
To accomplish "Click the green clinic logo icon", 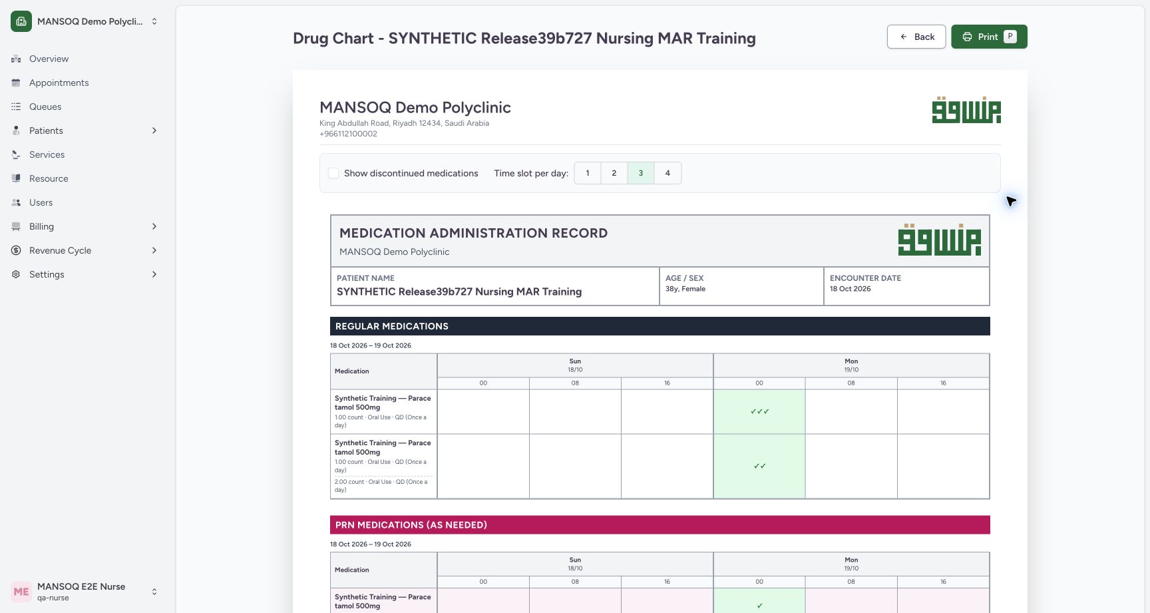I will click(x=21, y=21).
